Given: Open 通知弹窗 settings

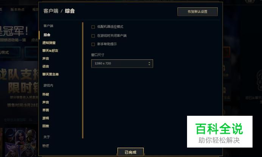Looking at the screenshot, I should 49,43.
